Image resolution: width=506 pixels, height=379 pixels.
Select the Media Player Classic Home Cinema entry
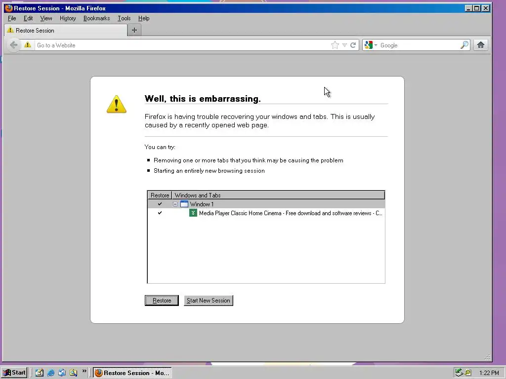click(x=291, y=213)
